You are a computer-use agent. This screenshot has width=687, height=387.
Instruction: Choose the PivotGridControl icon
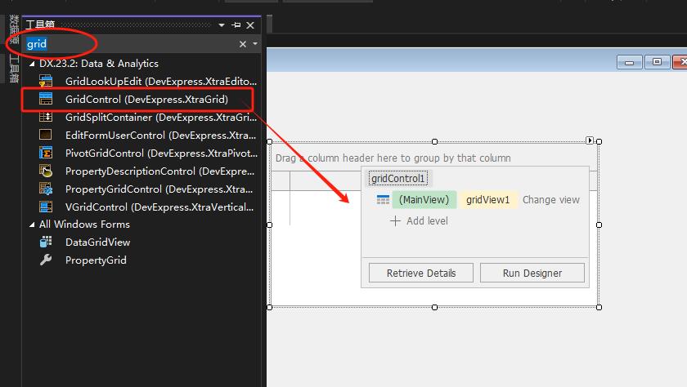pos(46,153)
